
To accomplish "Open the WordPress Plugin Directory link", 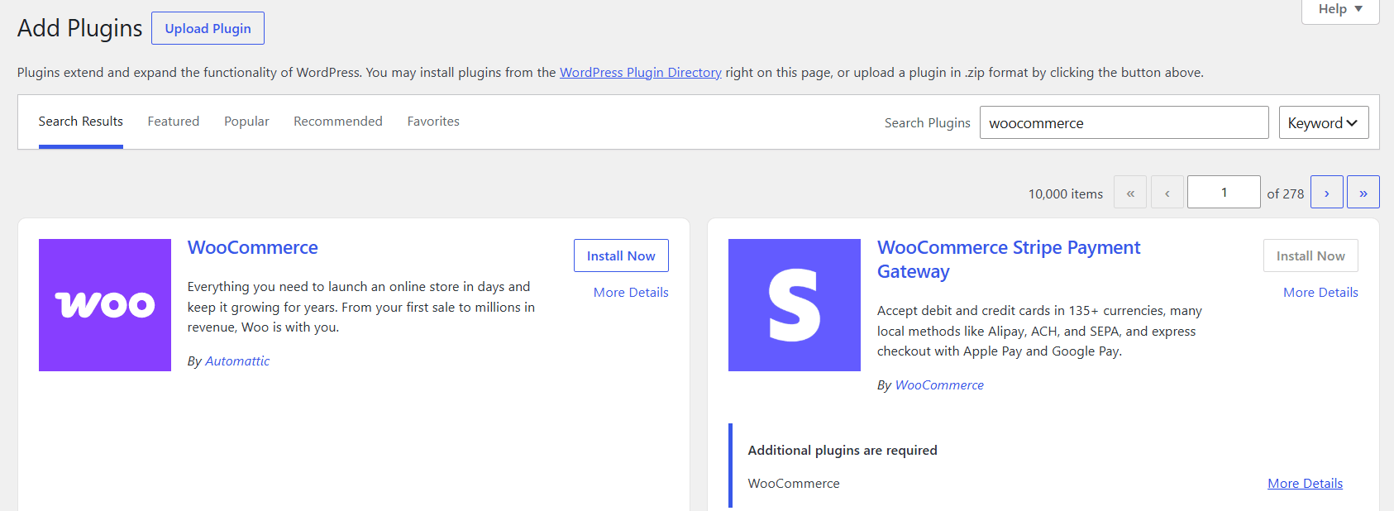I will pos(641,73).
